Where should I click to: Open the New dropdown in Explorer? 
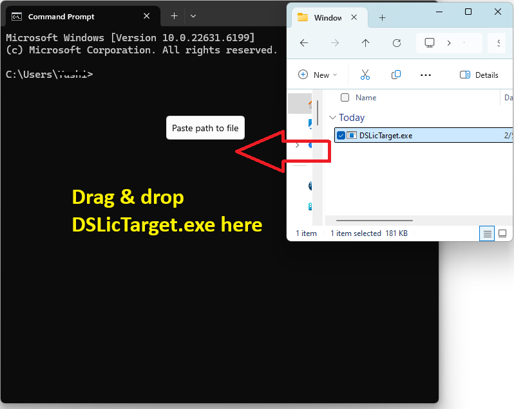pos(318,75)
